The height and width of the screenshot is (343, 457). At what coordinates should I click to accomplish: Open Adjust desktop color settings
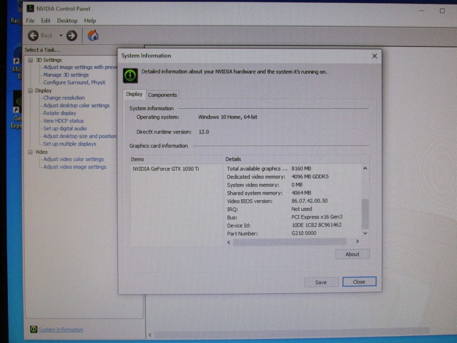click(x=76, y=105)
